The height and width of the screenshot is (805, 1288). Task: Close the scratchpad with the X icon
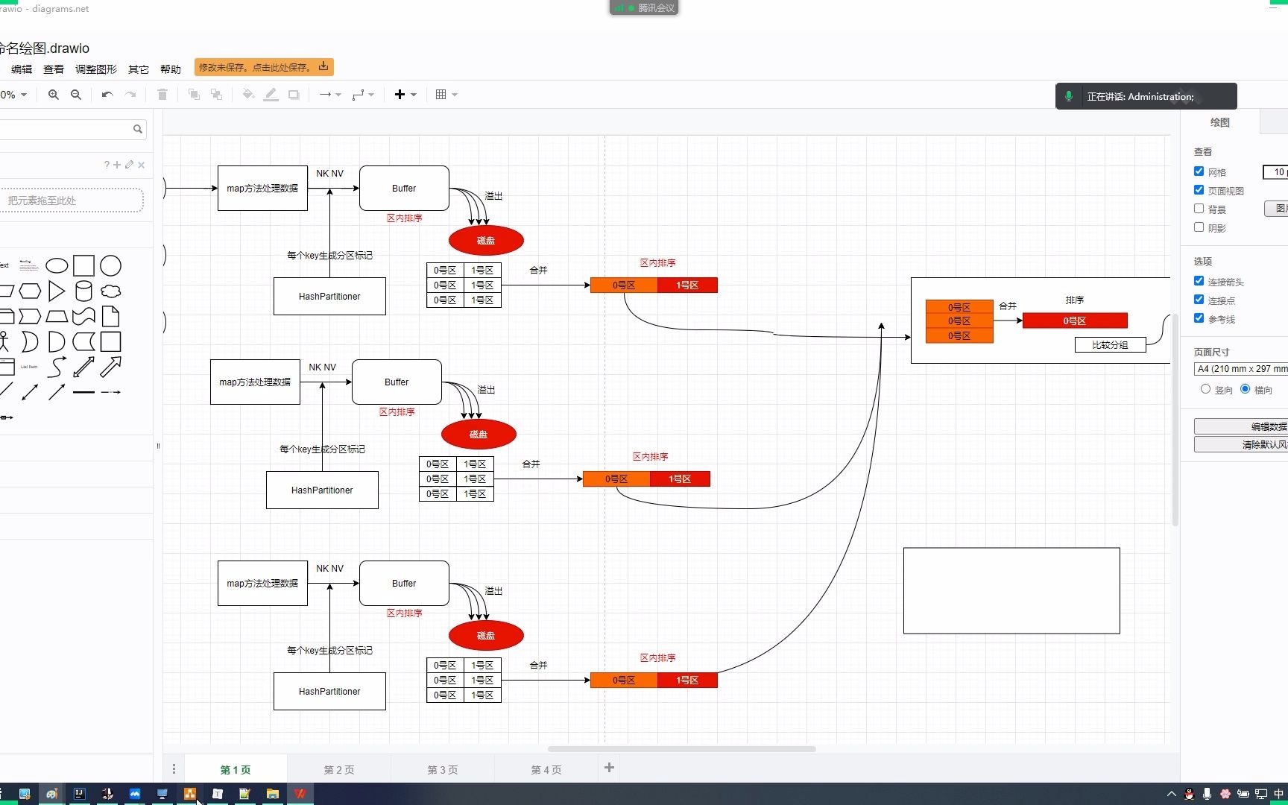(x=142, y=165)
